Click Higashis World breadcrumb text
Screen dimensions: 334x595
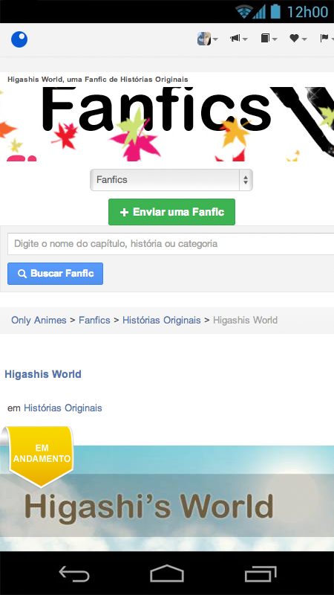click(245, 321)
